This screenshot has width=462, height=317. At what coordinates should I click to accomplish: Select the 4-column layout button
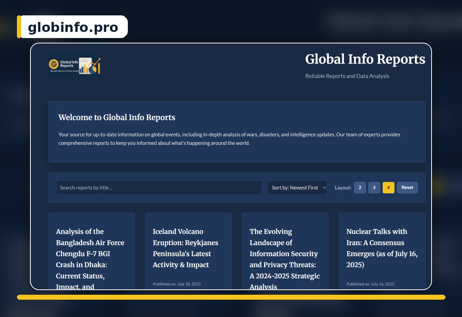pyautogui.click(x=388, y=188)
